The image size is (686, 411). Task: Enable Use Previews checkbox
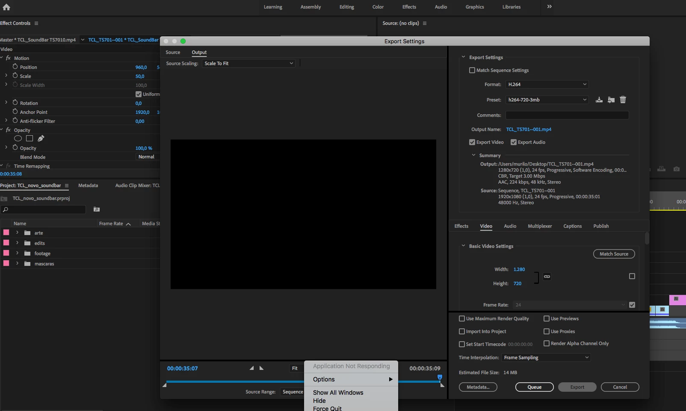547,319
